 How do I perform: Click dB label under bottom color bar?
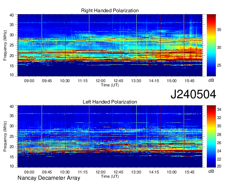211,171
